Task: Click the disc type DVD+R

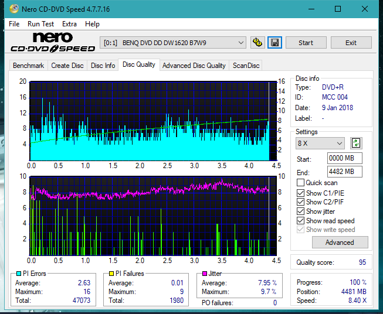Action: tap(333, 87)
